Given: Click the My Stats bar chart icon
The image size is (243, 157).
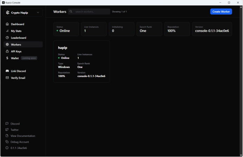Looking at the screenshot, I should 7,31.
